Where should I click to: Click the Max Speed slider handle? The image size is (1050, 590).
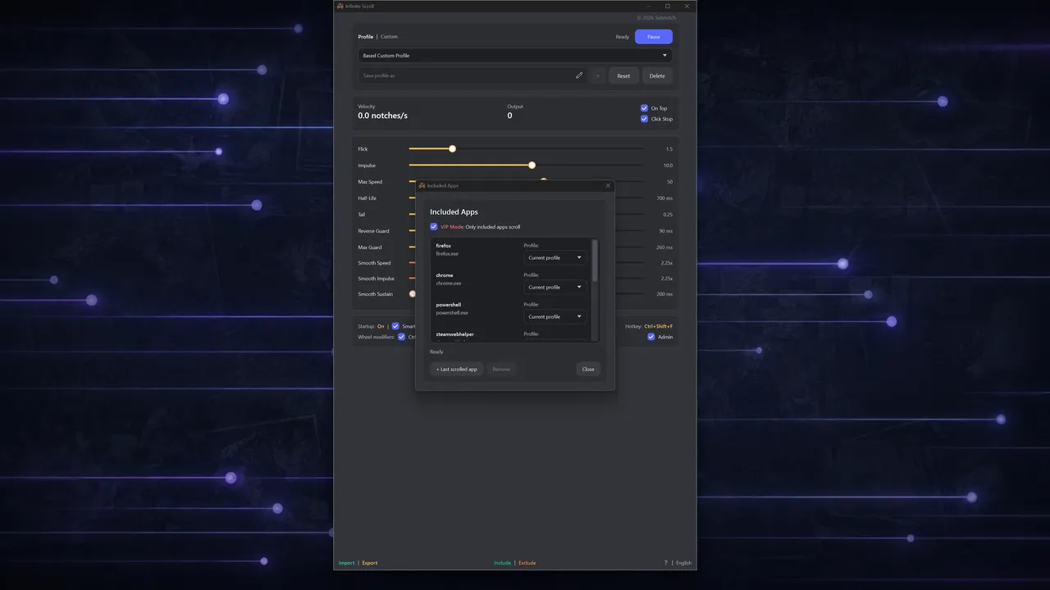[543, 179]
